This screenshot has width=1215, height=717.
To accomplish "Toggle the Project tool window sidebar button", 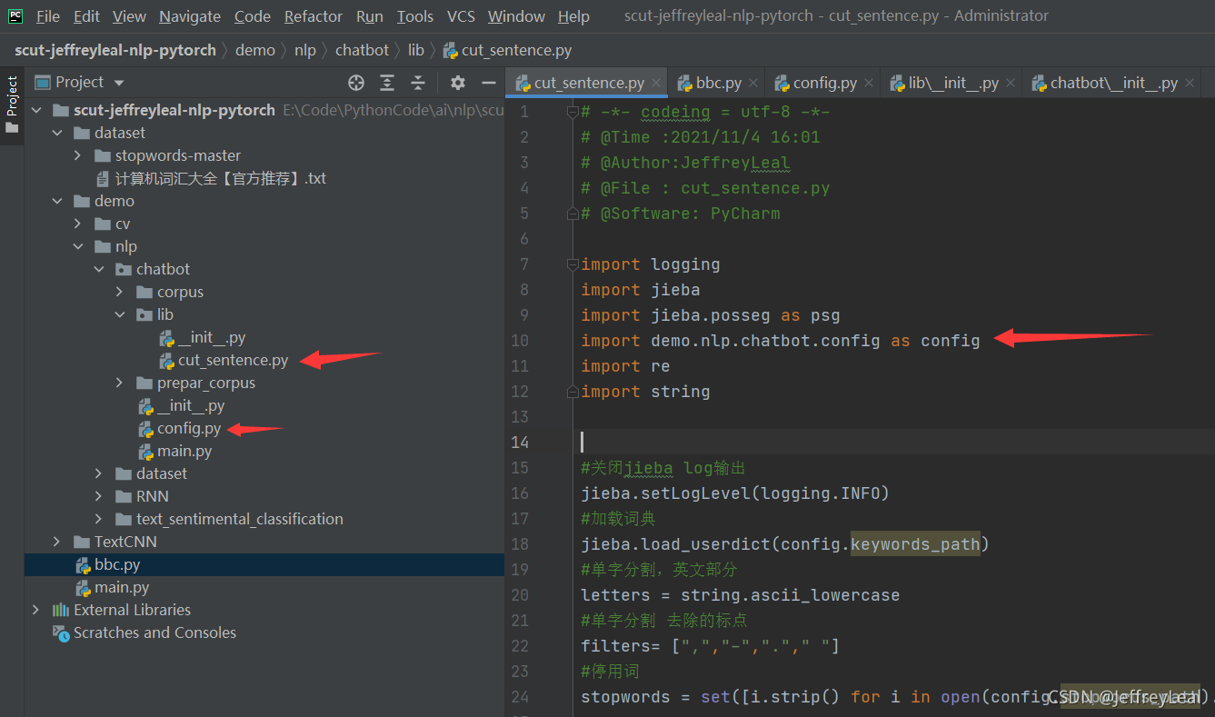I will point(12,105).
